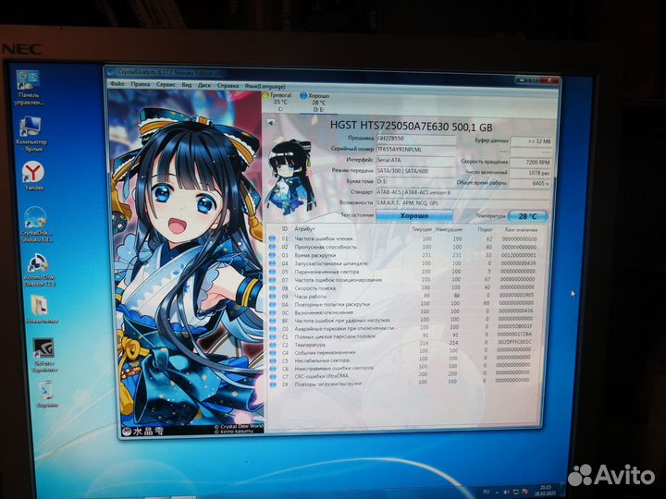Open the Правка menu
The width and height of the screenshot is (666, 499).
pyautogui.click(x=141, y=84)
